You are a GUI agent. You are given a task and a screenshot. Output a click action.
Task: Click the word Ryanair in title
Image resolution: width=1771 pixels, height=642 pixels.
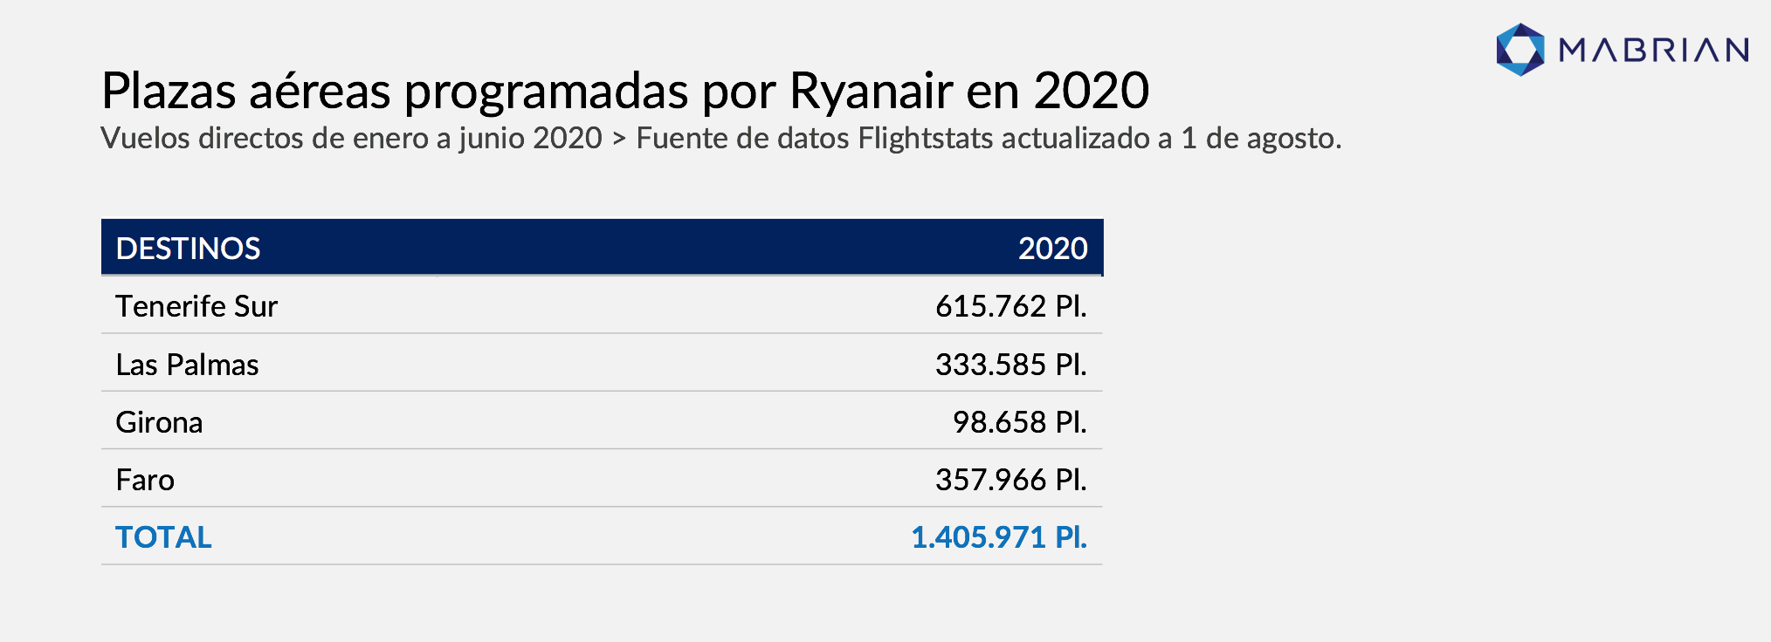871,91
